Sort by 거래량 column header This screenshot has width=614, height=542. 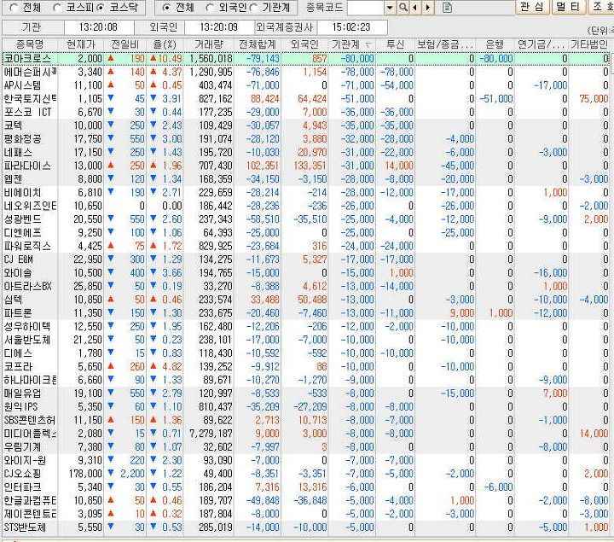click(208, 44)
